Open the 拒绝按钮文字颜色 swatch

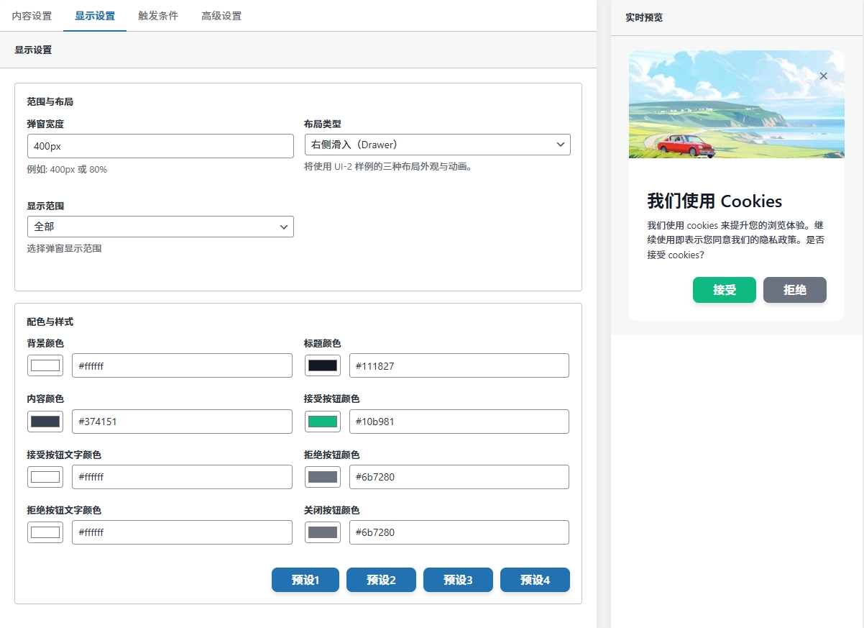point(45,532)
